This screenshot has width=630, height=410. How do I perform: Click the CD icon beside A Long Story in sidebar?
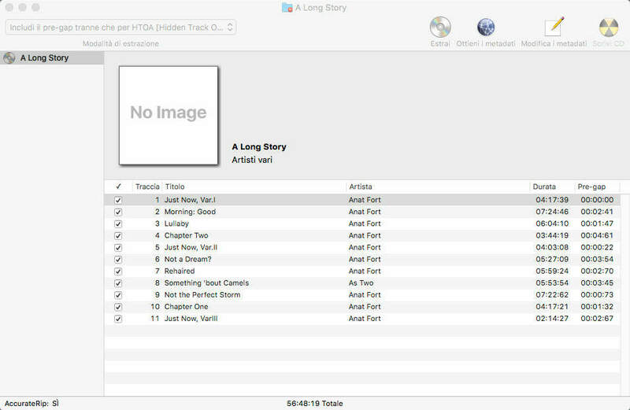[9, 57]
